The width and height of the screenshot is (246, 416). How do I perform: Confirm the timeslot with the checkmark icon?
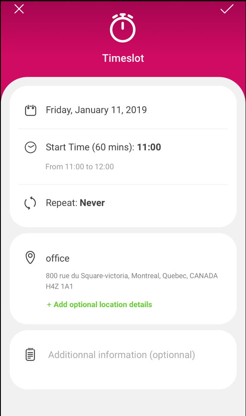tap(227, 9)
